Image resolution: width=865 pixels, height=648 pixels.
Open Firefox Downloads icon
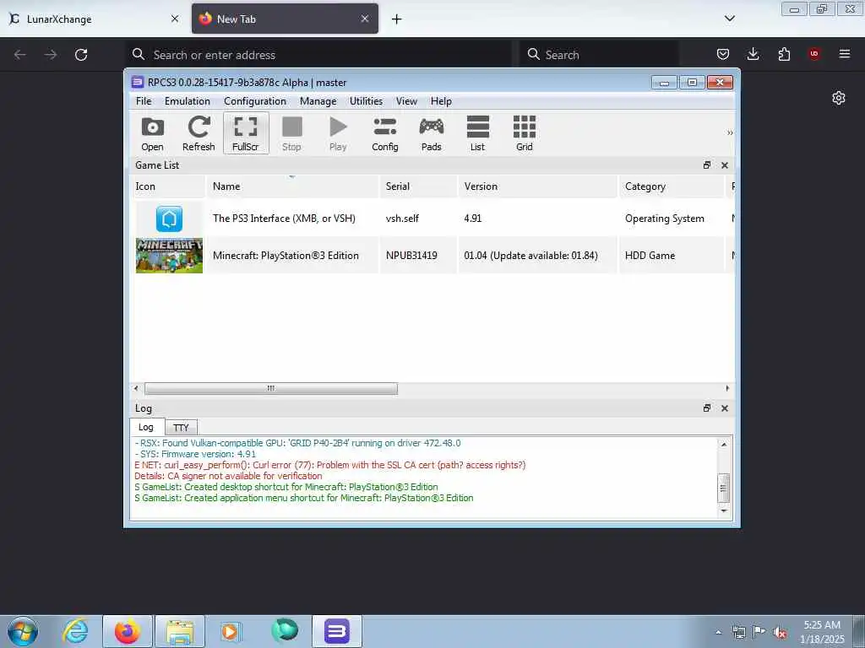click(x=753, y=54)
